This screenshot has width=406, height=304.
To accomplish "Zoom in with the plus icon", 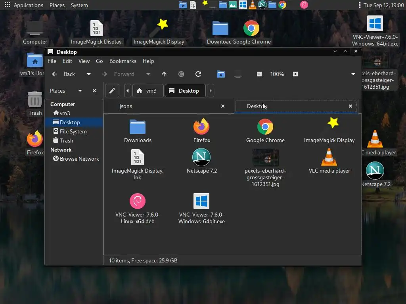I will (295, 74).
